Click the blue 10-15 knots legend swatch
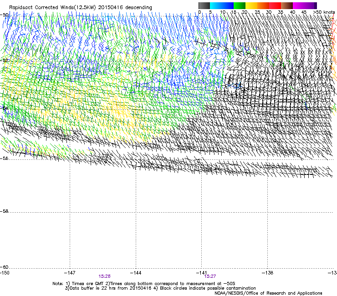 point(228,5)
